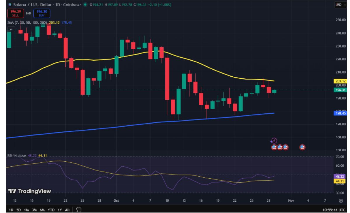Click the green 196.31 current price label

(x=340, y=90)
